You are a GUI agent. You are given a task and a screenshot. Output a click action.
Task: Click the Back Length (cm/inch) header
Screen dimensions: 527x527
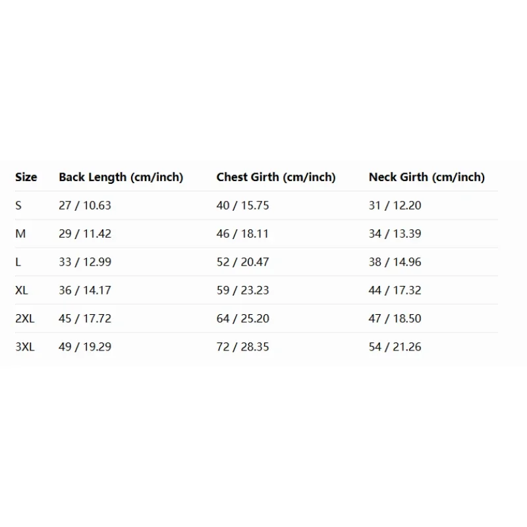coord(121,177)
